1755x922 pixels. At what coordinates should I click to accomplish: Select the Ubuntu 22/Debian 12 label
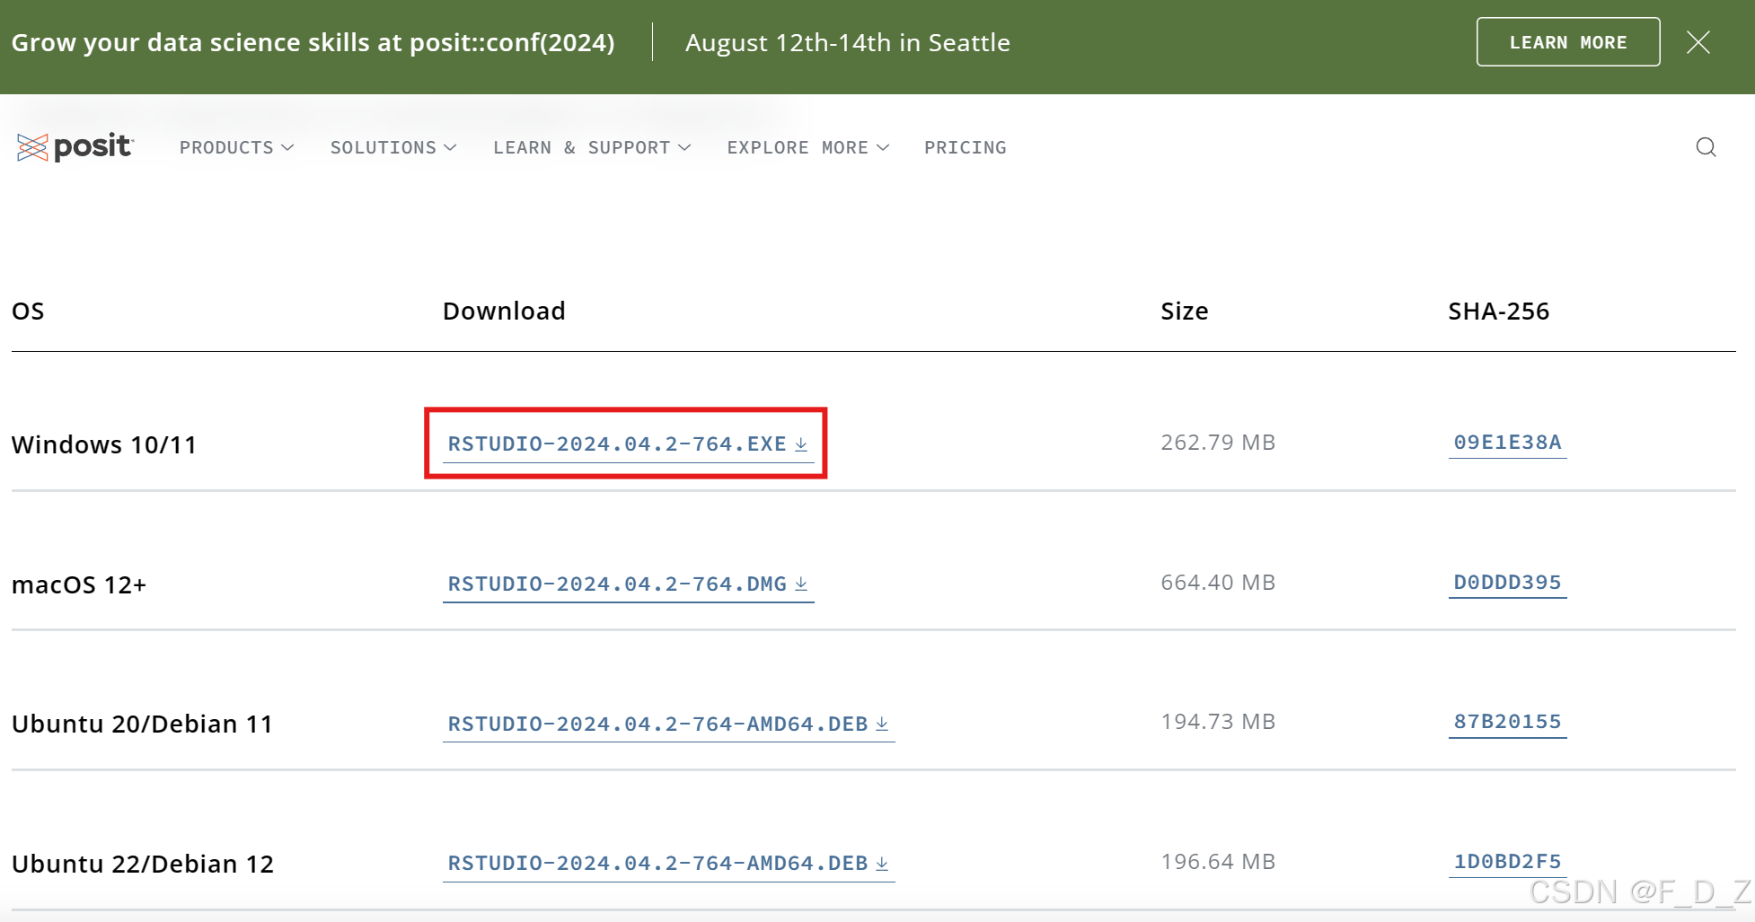(143, 864)
